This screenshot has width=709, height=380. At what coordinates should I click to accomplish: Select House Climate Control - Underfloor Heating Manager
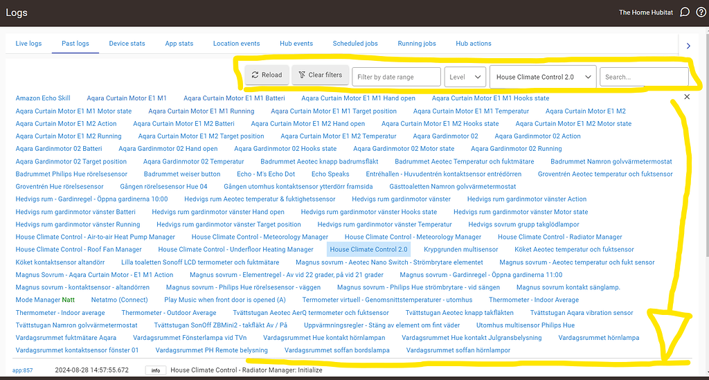(235, 249)
